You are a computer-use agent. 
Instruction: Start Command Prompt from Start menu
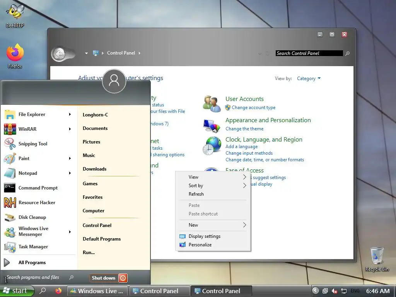(38, 188)
